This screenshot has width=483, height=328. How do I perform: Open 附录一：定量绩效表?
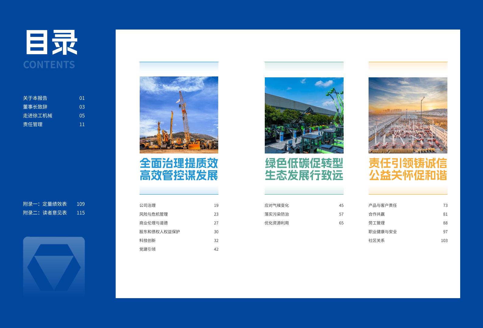tap(45, 204)
